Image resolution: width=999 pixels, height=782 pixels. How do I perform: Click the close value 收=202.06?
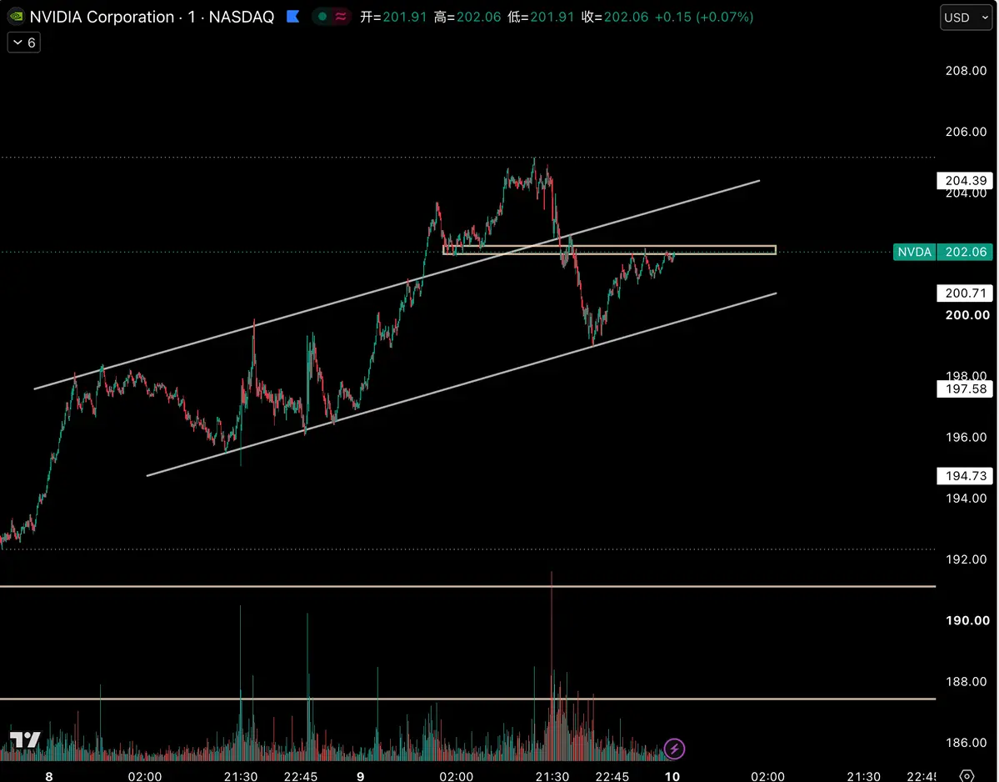point(615,18)
